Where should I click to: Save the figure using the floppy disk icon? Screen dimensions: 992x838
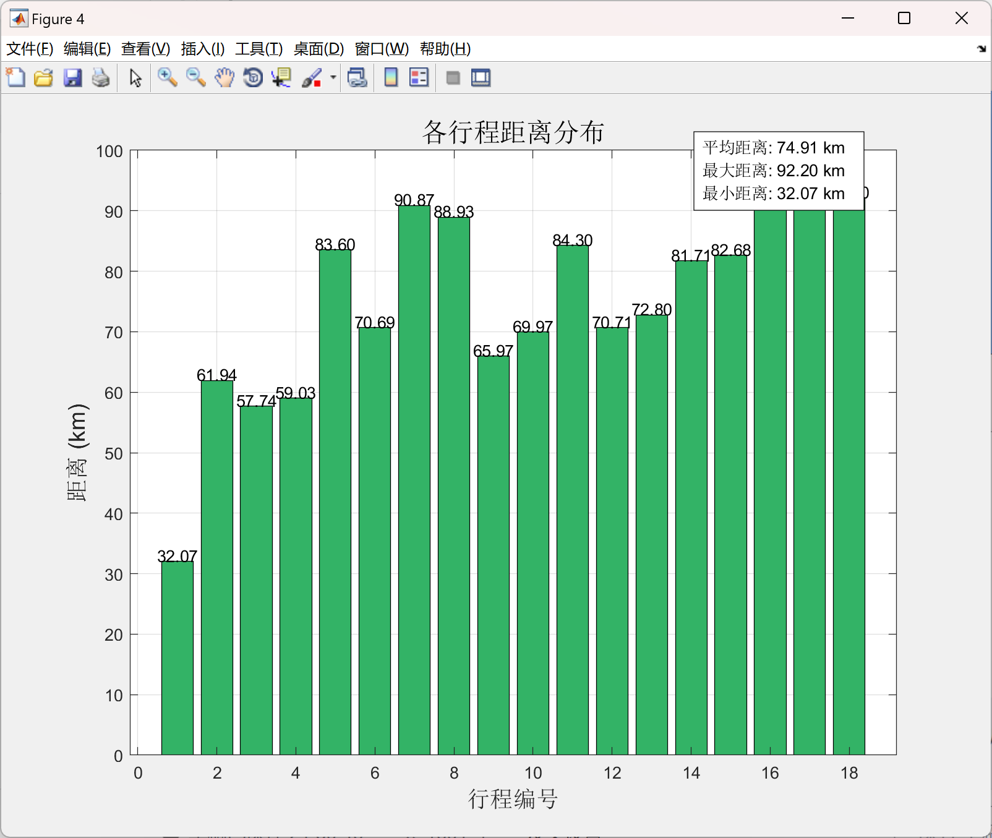72,78
